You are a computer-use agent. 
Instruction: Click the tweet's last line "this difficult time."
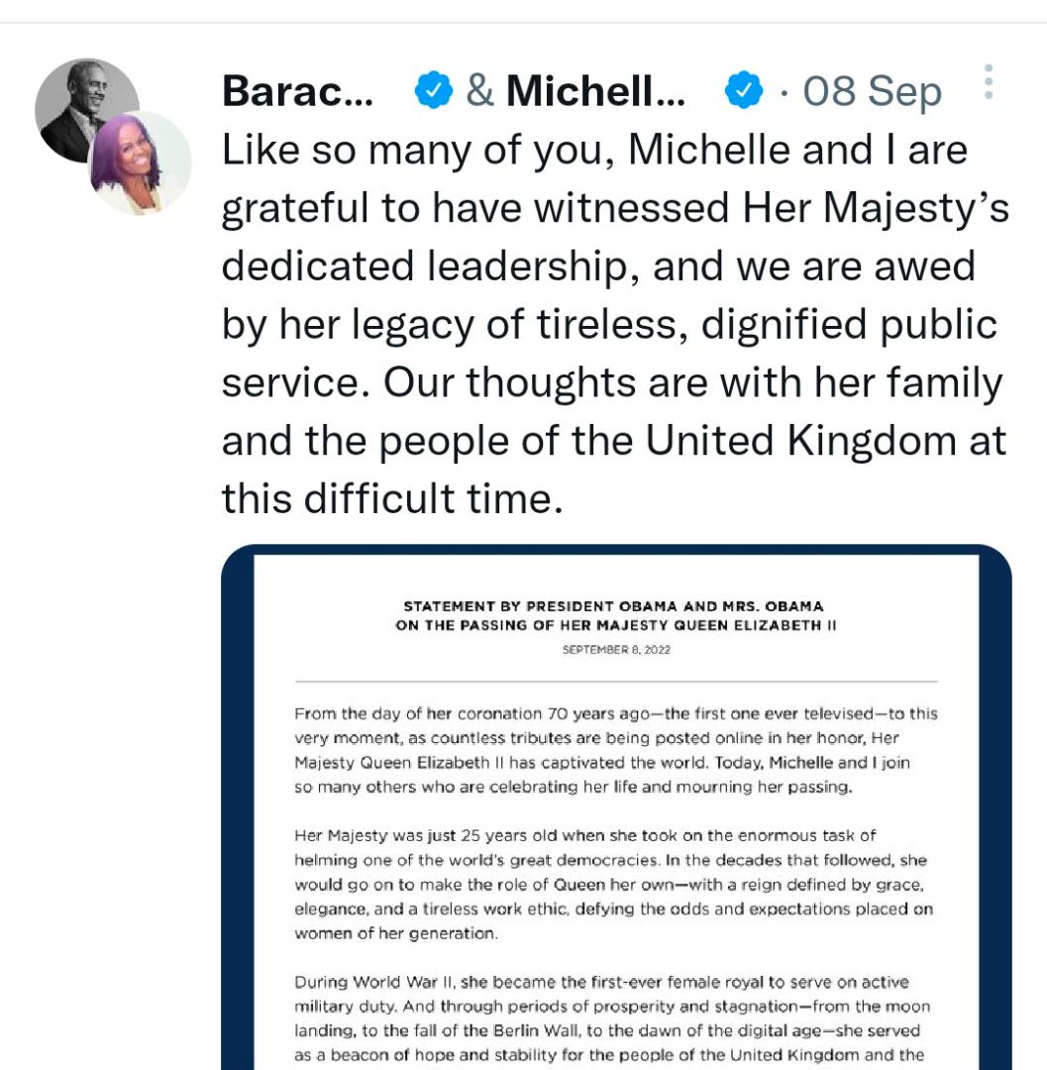tap(392, 497)
